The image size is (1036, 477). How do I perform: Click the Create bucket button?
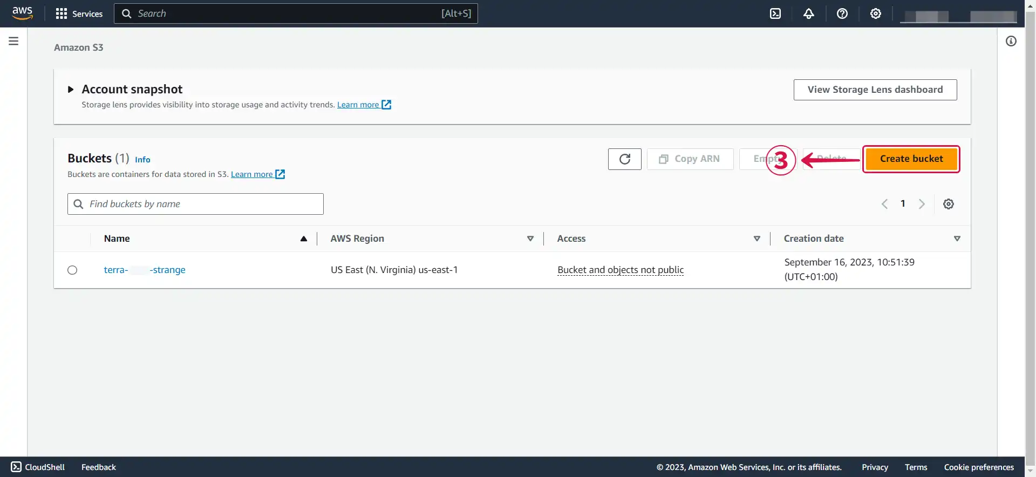pyautogui.click(x=911, y=159)
